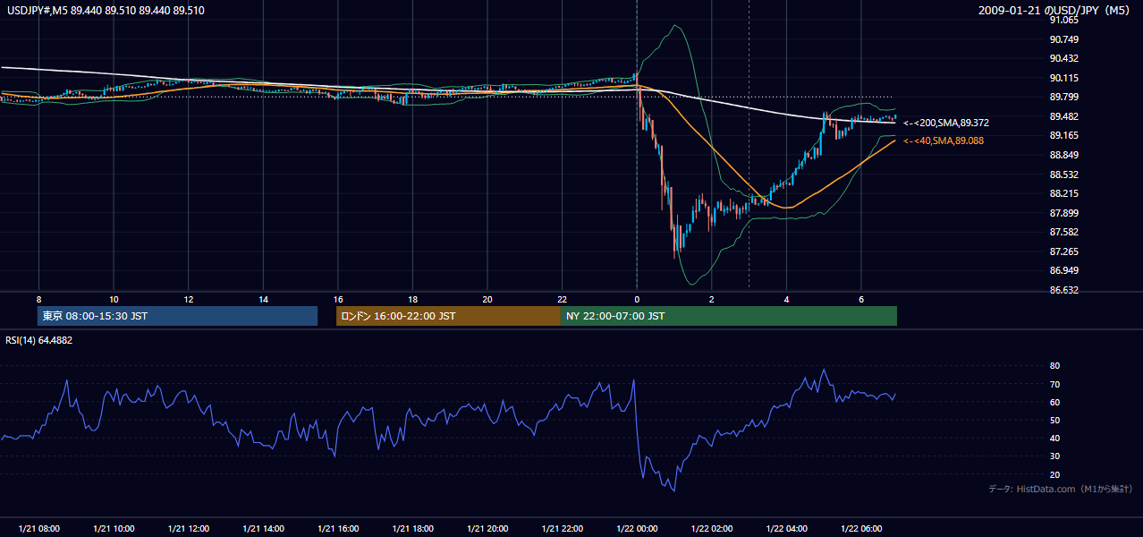Click the 1/21 16:00 time axis label

[x=338, y=528]
